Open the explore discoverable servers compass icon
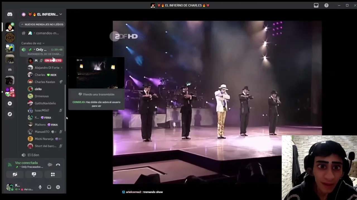The image size is (357, 200). click(x=10, y=114)
